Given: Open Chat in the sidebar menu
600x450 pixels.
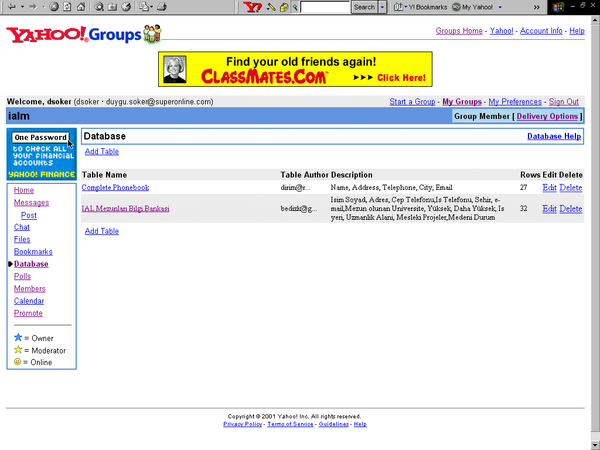Looking at the screenshot, I should [22, 227].
